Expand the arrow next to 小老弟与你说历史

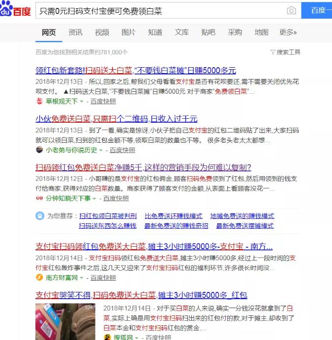101,150
